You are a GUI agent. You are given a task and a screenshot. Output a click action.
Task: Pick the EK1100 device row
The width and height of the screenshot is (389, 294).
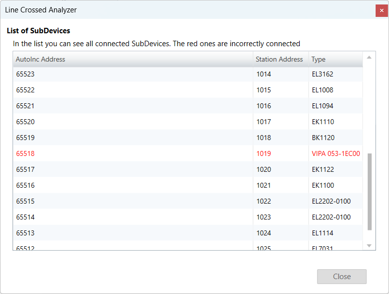click(323, 185)
